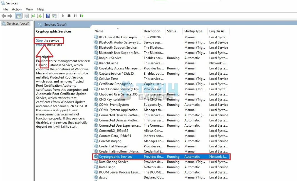Toggle the Show/Hide Console Tree icon
The height and width of the screenshot is (181, 297).
[x=18, y=16]
